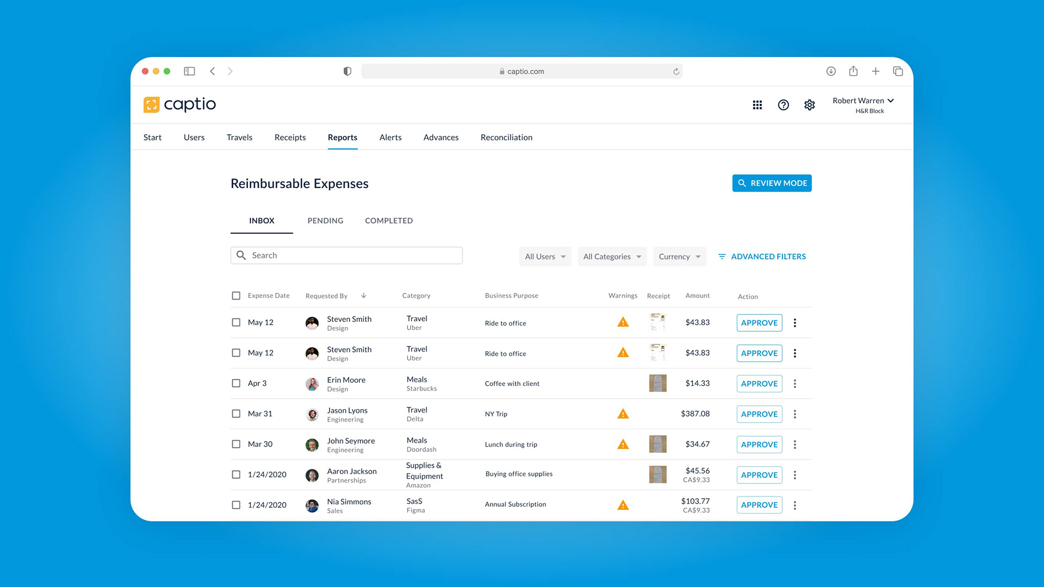
Task: Open more options for Erin Moore row
Action: click(x=795, y=384)
